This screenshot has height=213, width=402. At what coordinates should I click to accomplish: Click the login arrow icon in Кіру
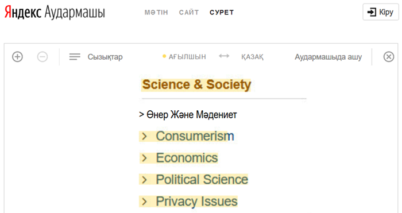pyautogui.click(x=372, y=12)
